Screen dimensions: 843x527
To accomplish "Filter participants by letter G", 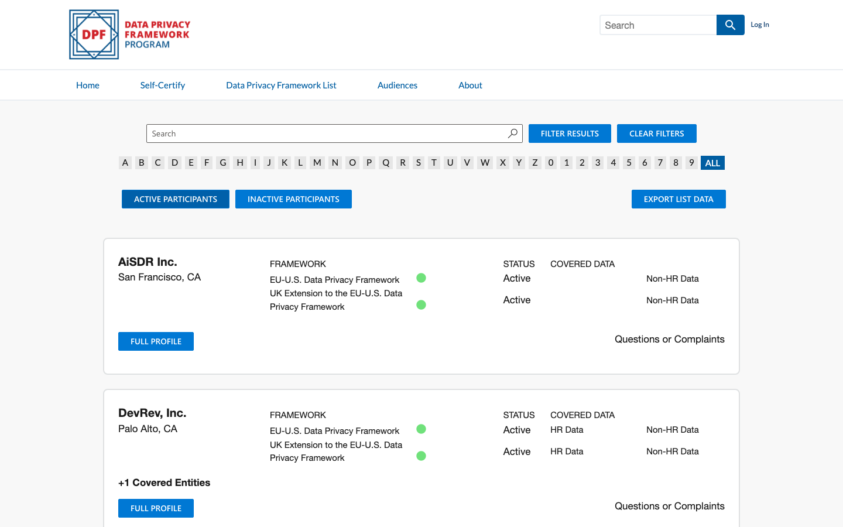I will pos(223,163).
